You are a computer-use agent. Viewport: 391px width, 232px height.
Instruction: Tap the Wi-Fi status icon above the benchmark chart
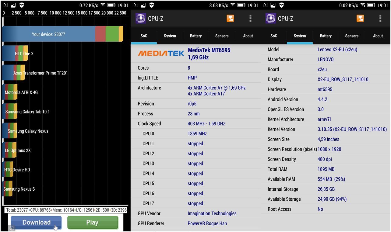click(103, 5)
